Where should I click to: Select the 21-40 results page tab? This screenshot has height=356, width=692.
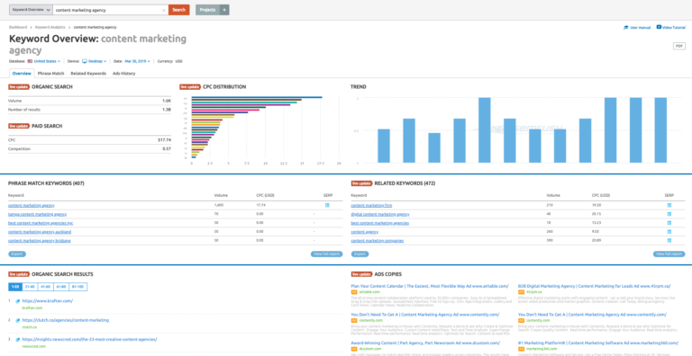tap(31, 287)
